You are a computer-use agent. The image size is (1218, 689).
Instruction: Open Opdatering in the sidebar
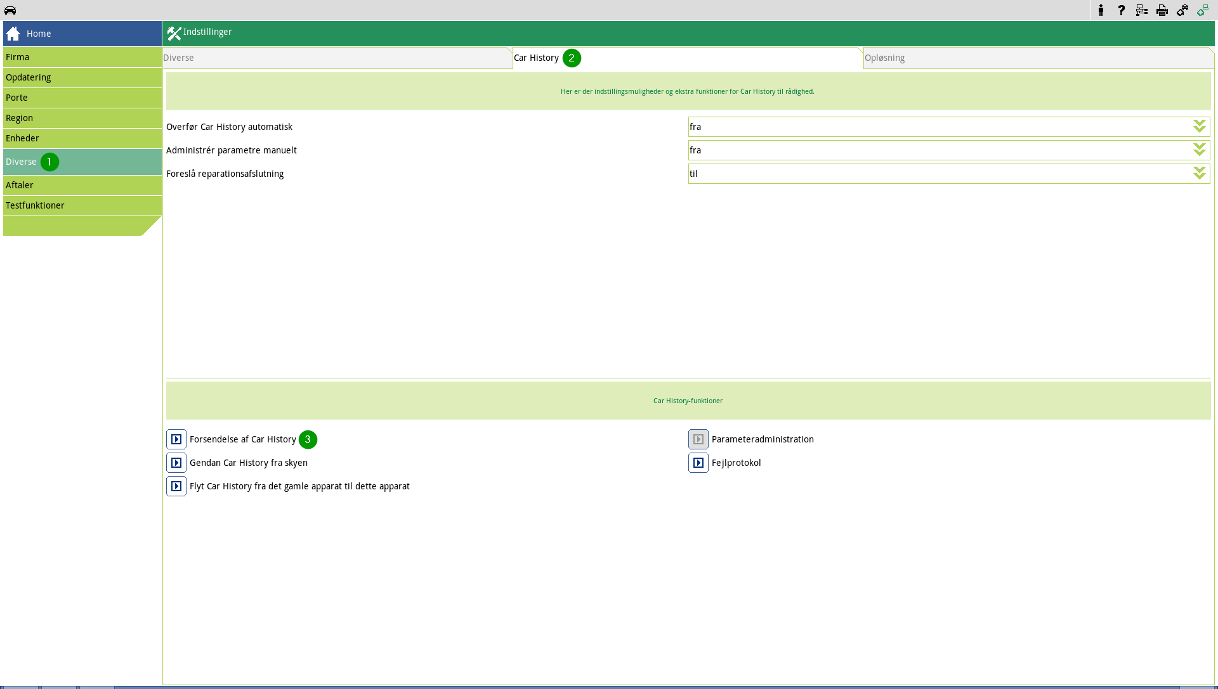pyautogui.click(x=82, y=77)
